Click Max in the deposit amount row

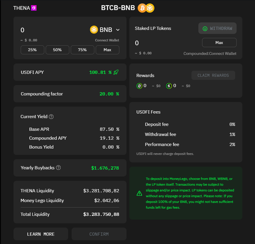pyautogui.click(x=107, y=50)
